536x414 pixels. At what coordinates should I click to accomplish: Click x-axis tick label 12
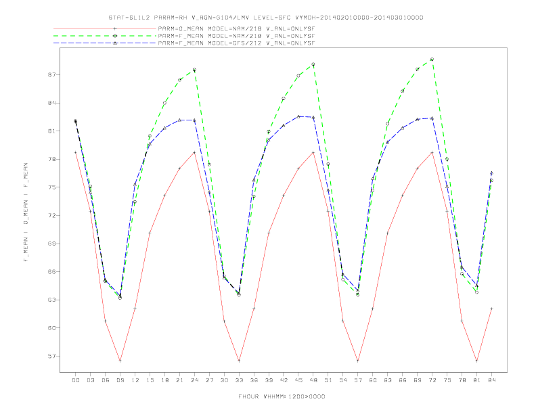pos(135,380)
